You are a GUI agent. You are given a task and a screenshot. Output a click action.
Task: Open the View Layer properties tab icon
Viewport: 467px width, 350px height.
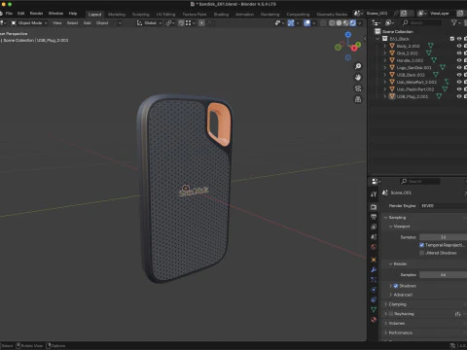tap(374, 227)
